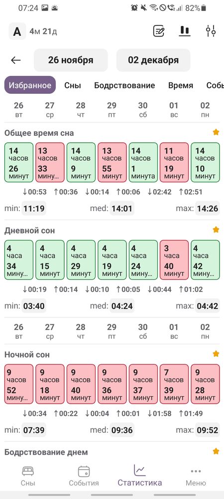Toggle favorite star for Бодрствование днем
The image size is (224, 499).
pyautogui.click(x=216, y=451)
